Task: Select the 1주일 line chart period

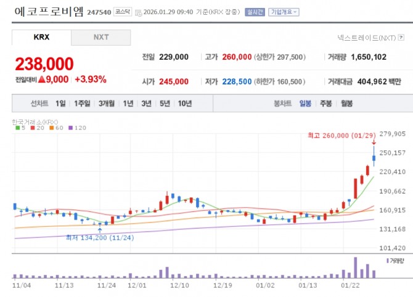Action: 82,104
